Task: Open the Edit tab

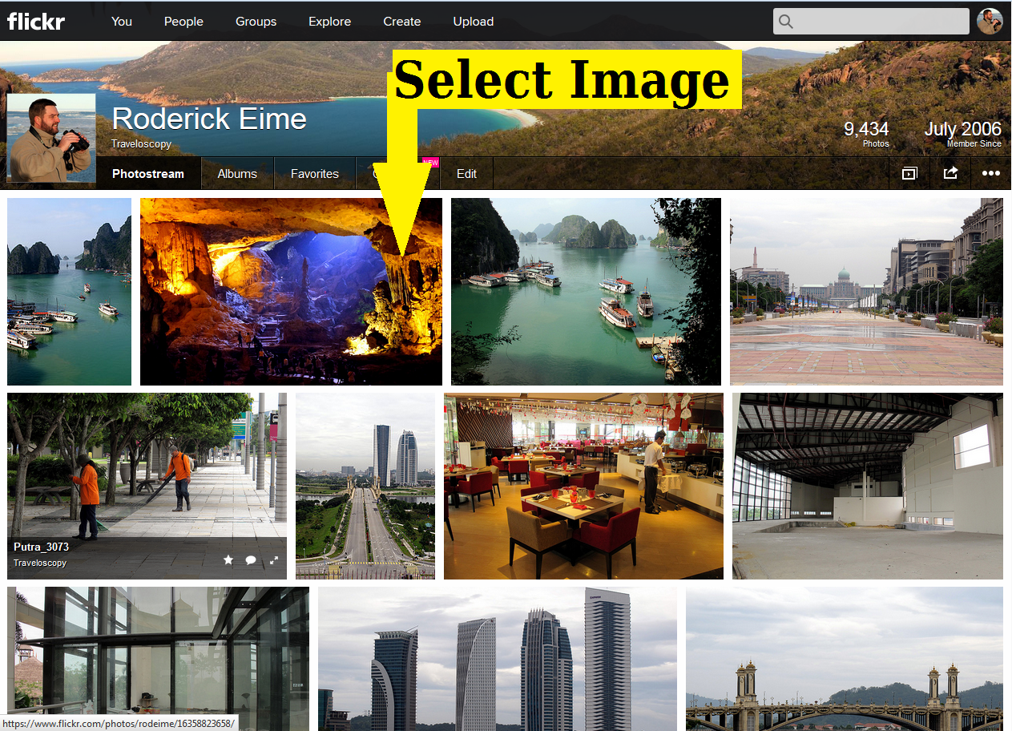Action: [x=466, y=173]
